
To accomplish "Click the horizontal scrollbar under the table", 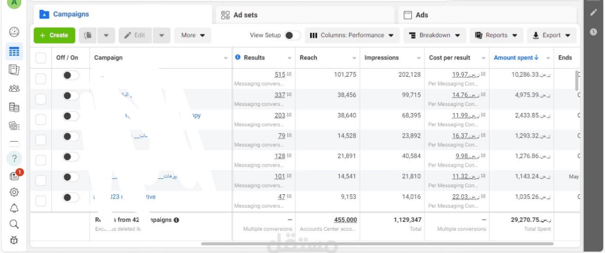I will 377,244.
